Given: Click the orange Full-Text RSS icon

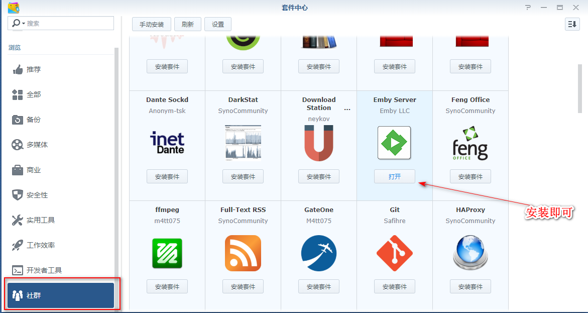Looking at the screenshot, I should (243, 253).
